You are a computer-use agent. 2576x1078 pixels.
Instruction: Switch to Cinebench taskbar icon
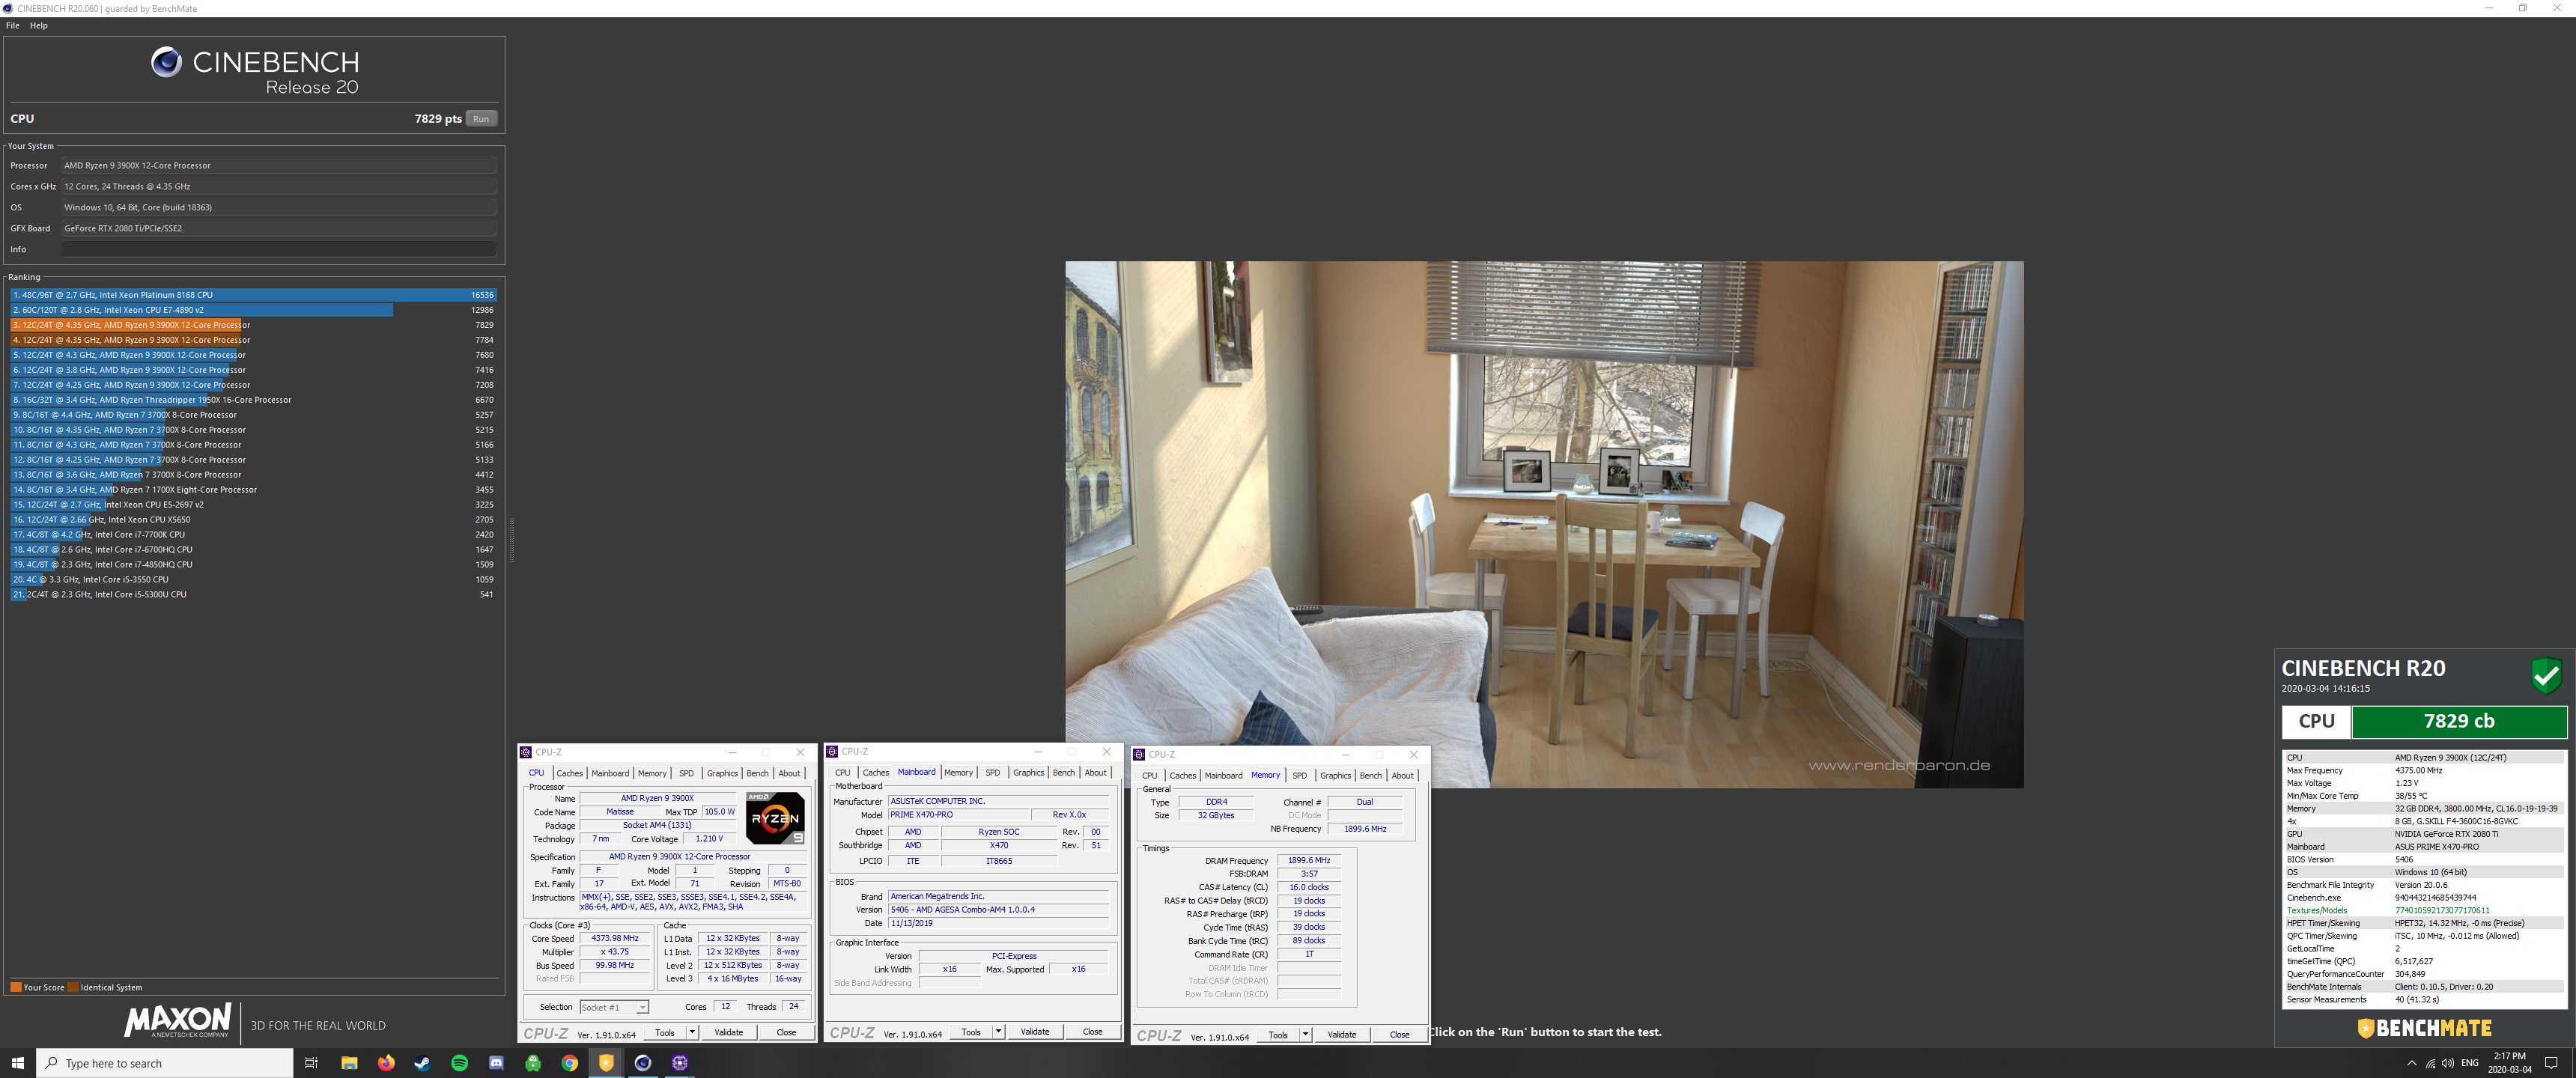click(x=643, y=1063)
